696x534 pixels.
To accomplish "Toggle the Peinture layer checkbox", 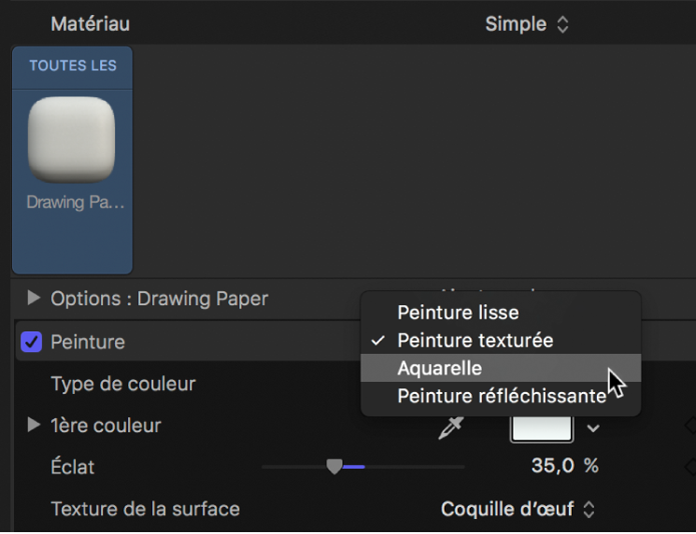I will coord(32,343).
